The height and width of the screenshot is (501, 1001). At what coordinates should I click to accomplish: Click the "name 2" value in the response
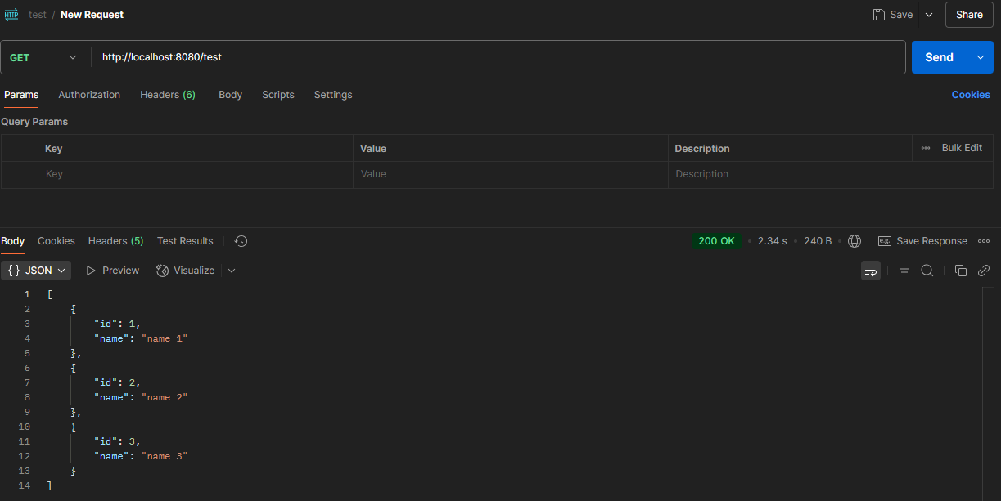point(165,397)
